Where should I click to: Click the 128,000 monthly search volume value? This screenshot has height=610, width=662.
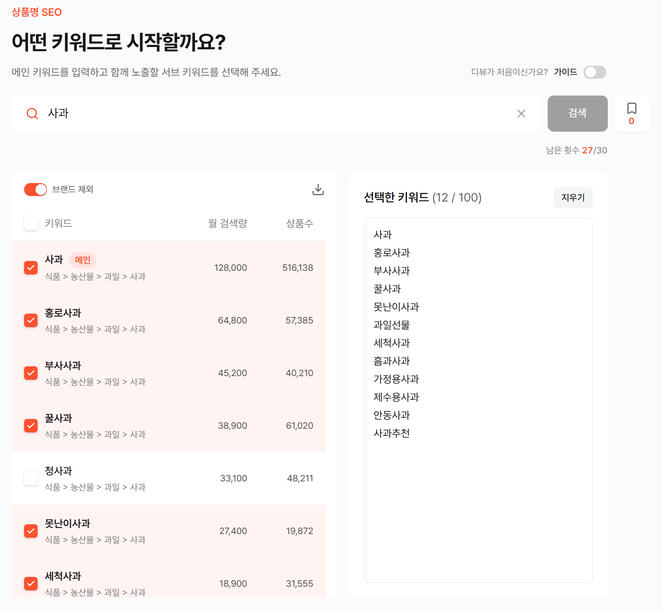pos(231,268)
